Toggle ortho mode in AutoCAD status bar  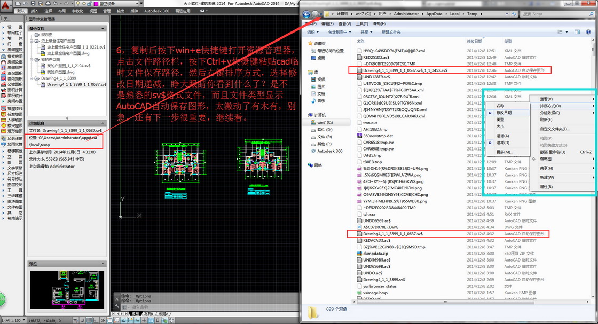pos(96,320)
